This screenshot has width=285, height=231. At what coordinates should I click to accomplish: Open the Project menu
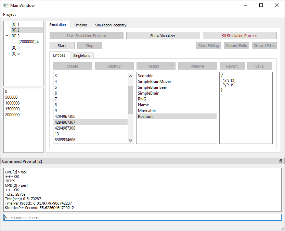point(10,14)
